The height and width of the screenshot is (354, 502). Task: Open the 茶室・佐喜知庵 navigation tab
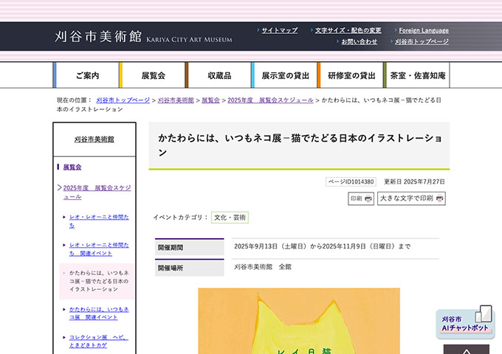(418, 75)
